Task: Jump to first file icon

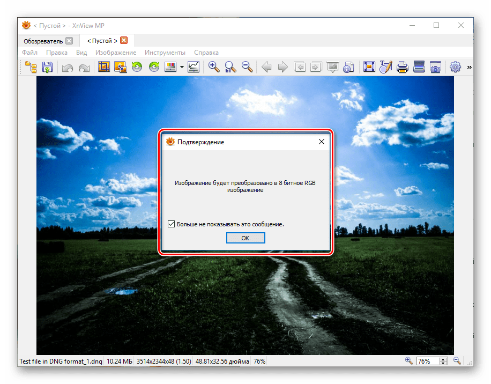Action: pos(300,67)
